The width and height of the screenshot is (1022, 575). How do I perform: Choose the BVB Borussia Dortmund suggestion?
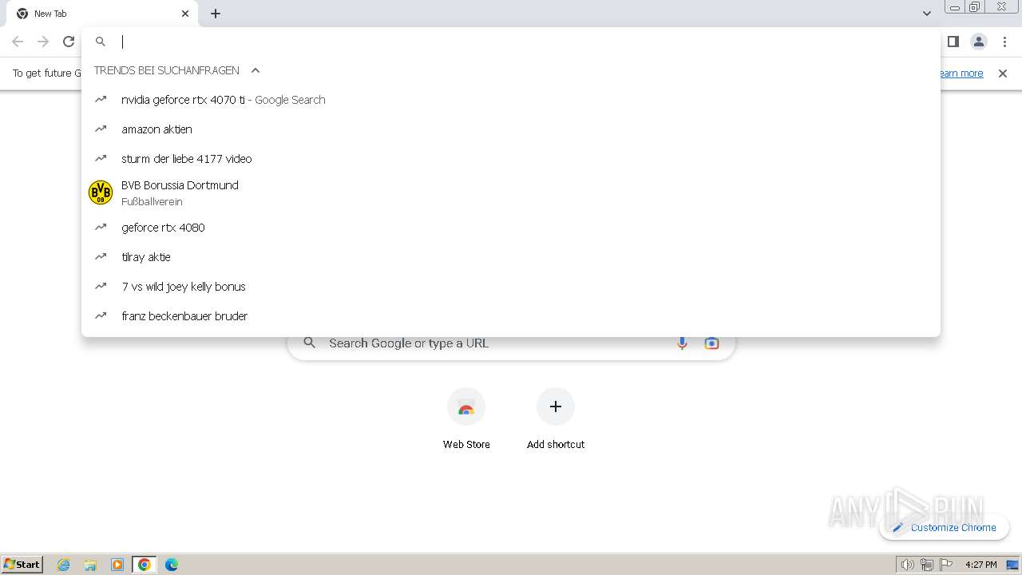511,192
